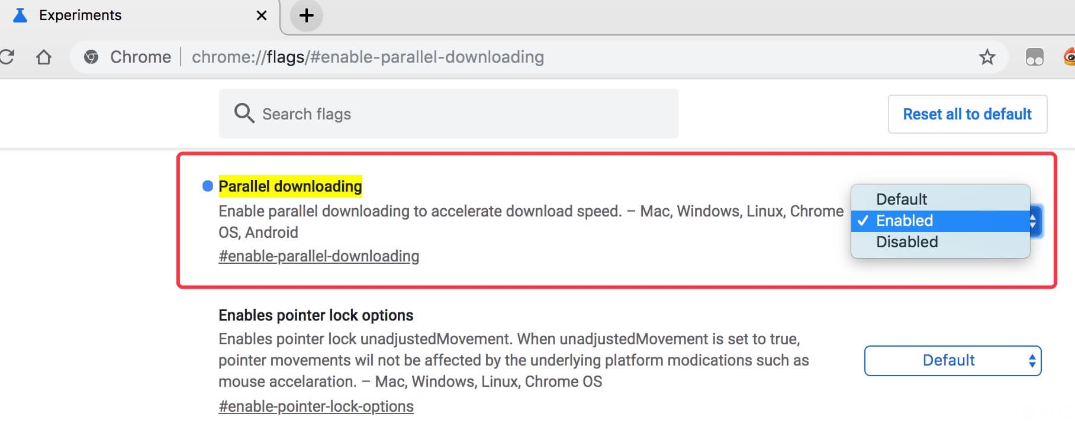The width and height of the screenshot is (1075, 433).
Task: Follow the #enable-pointer-lock-options link
Action: click(316, 406)
